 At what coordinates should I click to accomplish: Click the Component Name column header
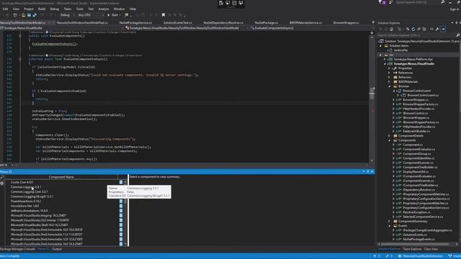[61, 177]
